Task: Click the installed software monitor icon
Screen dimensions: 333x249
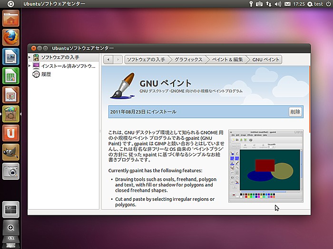Action: click(x=36, y=66)
